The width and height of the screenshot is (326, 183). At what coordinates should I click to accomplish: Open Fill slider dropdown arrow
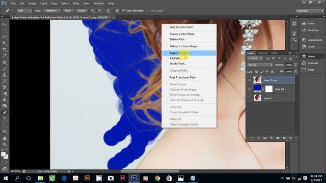point(295,72)
